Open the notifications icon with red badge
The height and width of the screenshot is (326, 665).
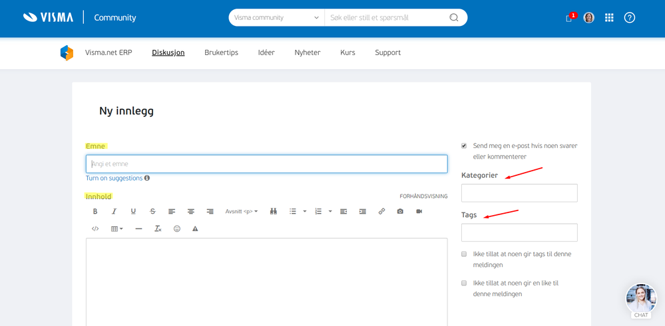[570, 18]
